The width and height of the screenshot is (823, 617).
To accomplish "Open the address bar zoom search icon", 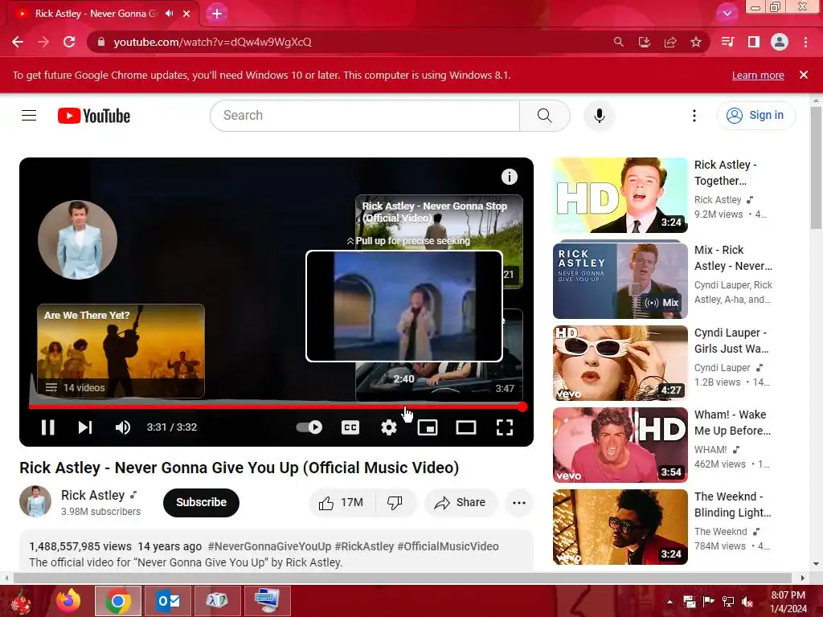I will pyautogui.click(x=618, y=42).
